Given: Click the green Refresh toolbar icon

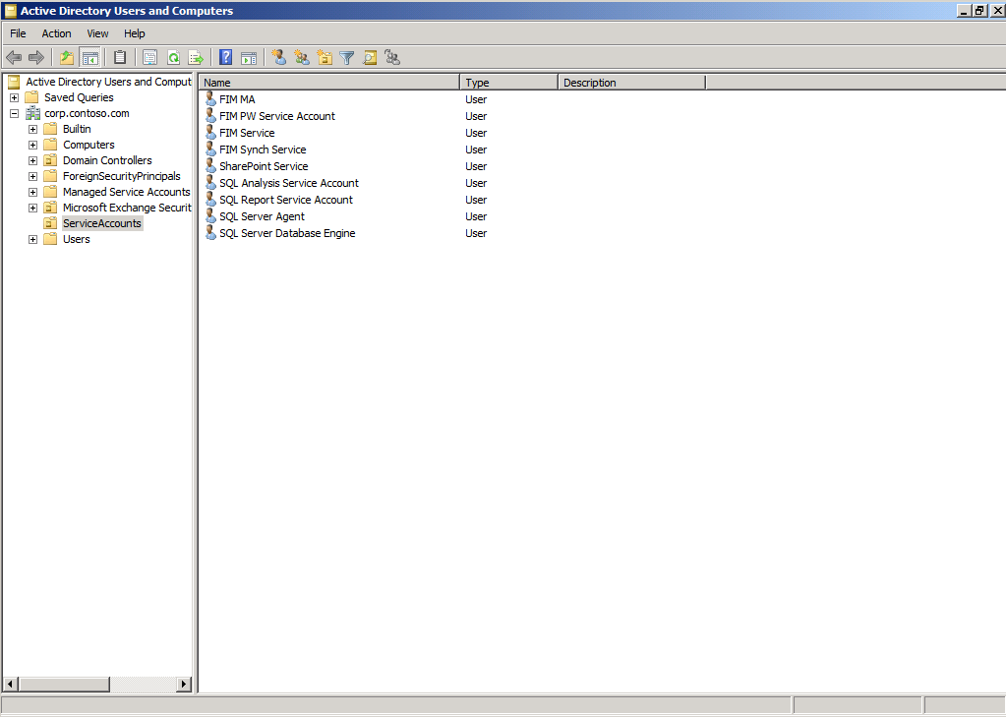Looking at the screenshot, I should point(173,58).
